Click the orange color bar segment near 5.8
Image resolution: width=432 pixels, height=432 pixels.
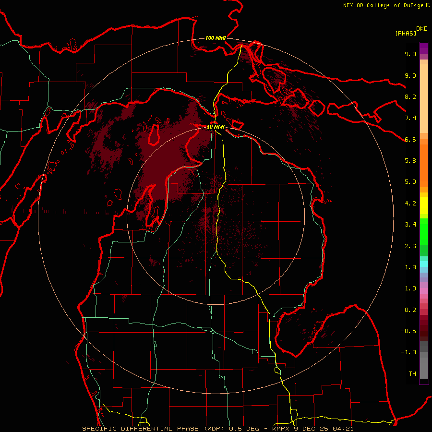coord(424,165)
